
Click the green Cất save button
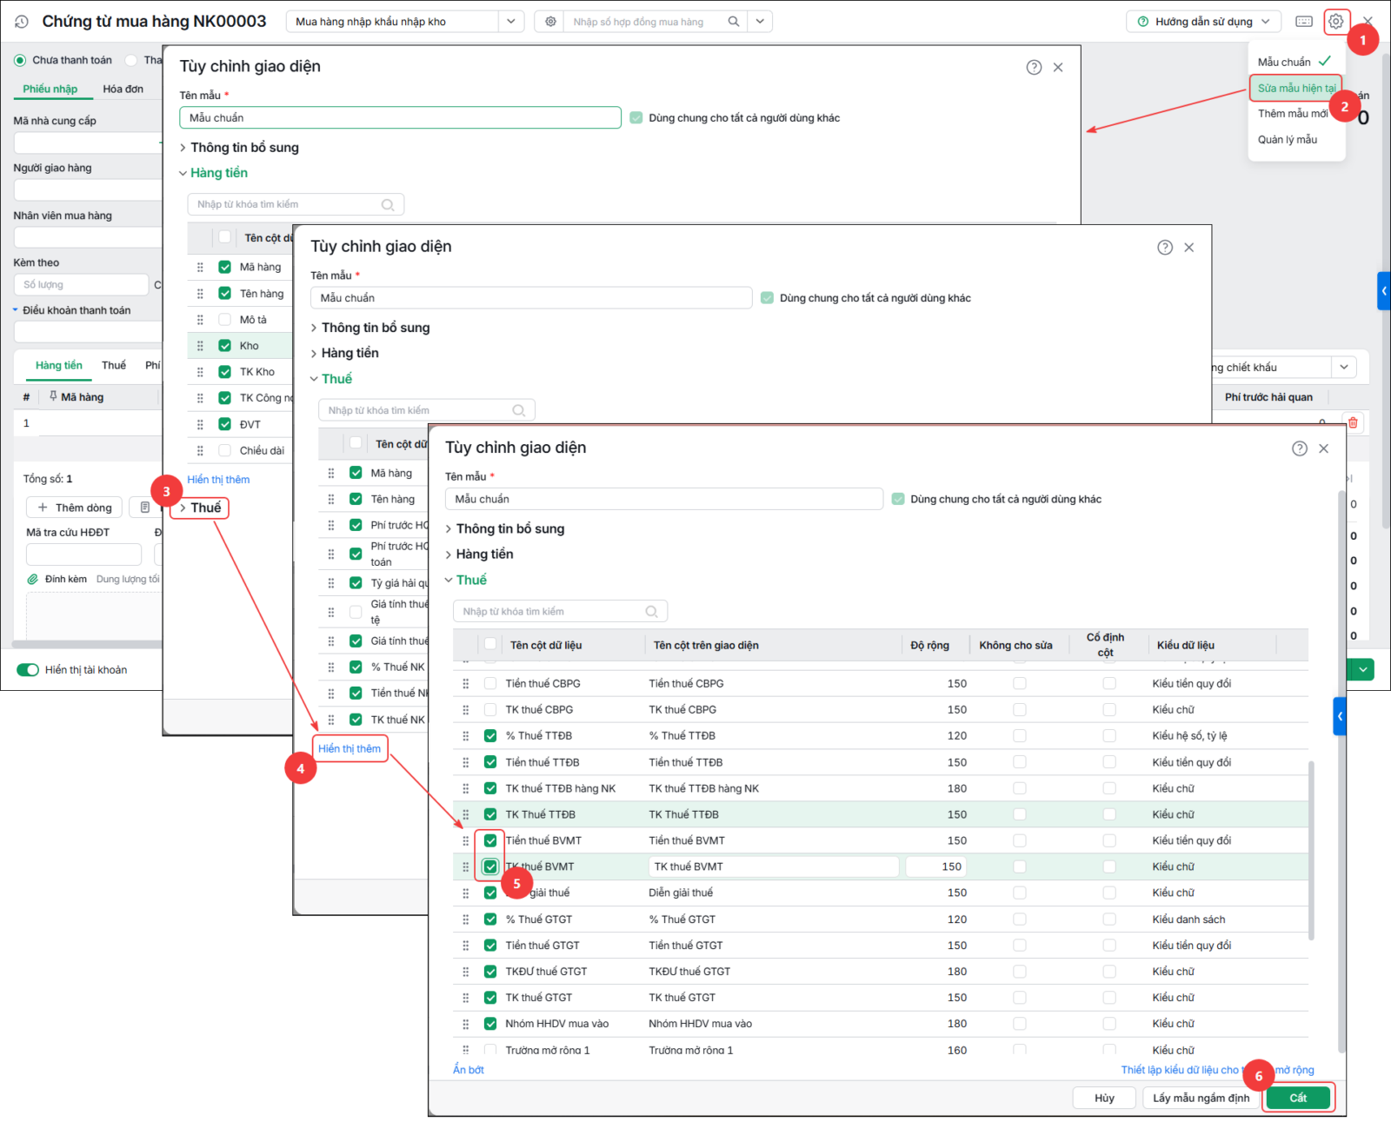[1298, 1098]
